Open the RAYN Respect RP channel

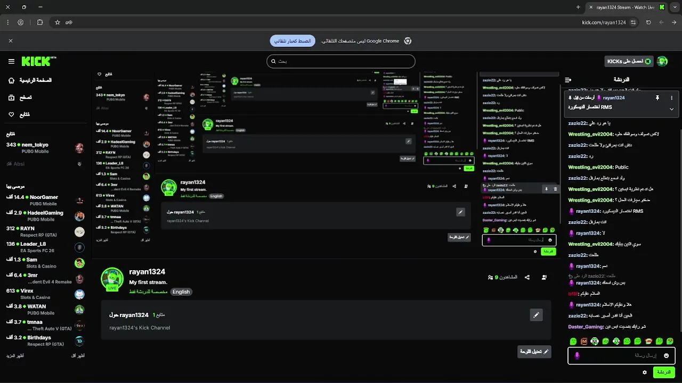coord(45,231)
